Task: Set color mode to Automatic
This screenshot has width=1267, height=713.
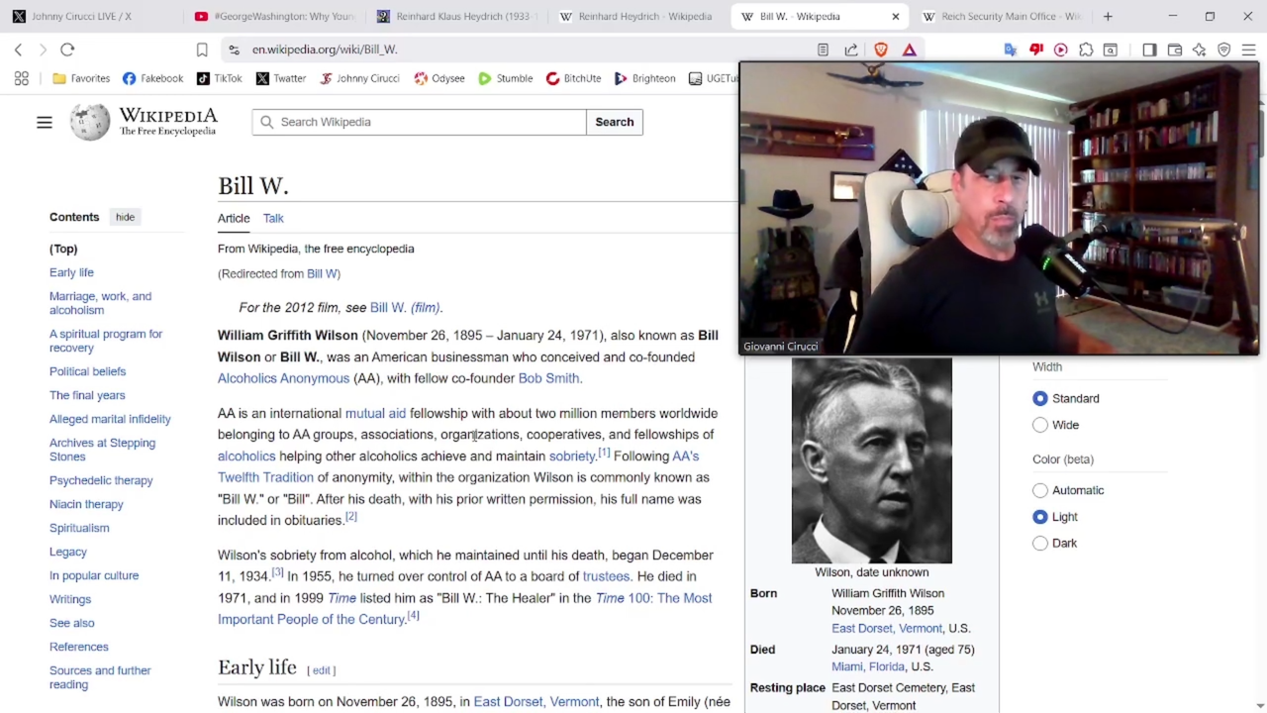Action: [1040, 490]
